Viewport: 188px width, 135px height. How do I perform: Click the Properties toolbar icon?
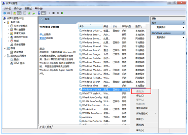point(25,13)
